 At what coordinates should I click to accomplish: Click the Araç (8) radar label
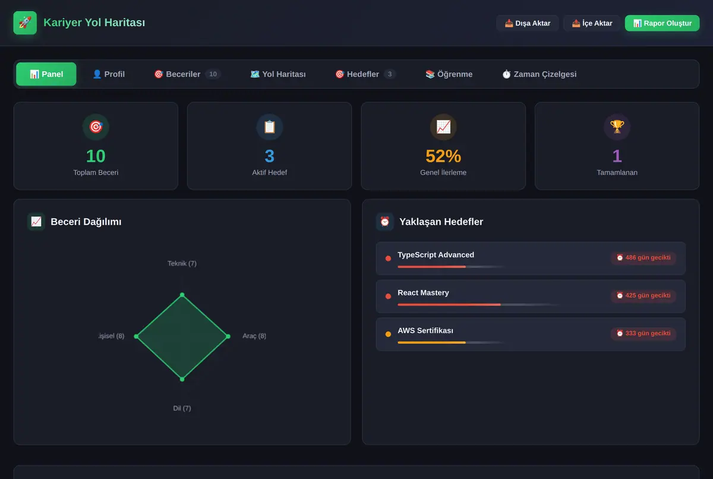click(x=254, y=336)
